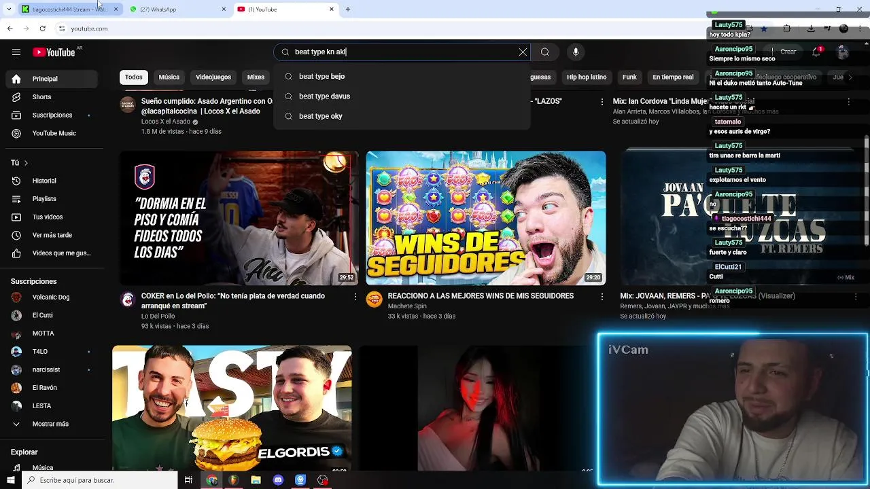This screenshot has width=870, height=489.
Task: Open El Cutti subscription channel
Action: point(52,315)
